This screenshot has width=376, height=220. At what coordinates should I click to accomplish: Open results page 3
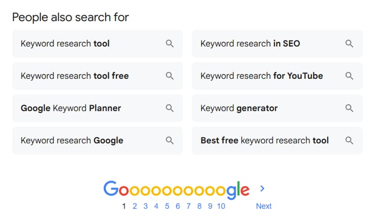click(146, 206)
